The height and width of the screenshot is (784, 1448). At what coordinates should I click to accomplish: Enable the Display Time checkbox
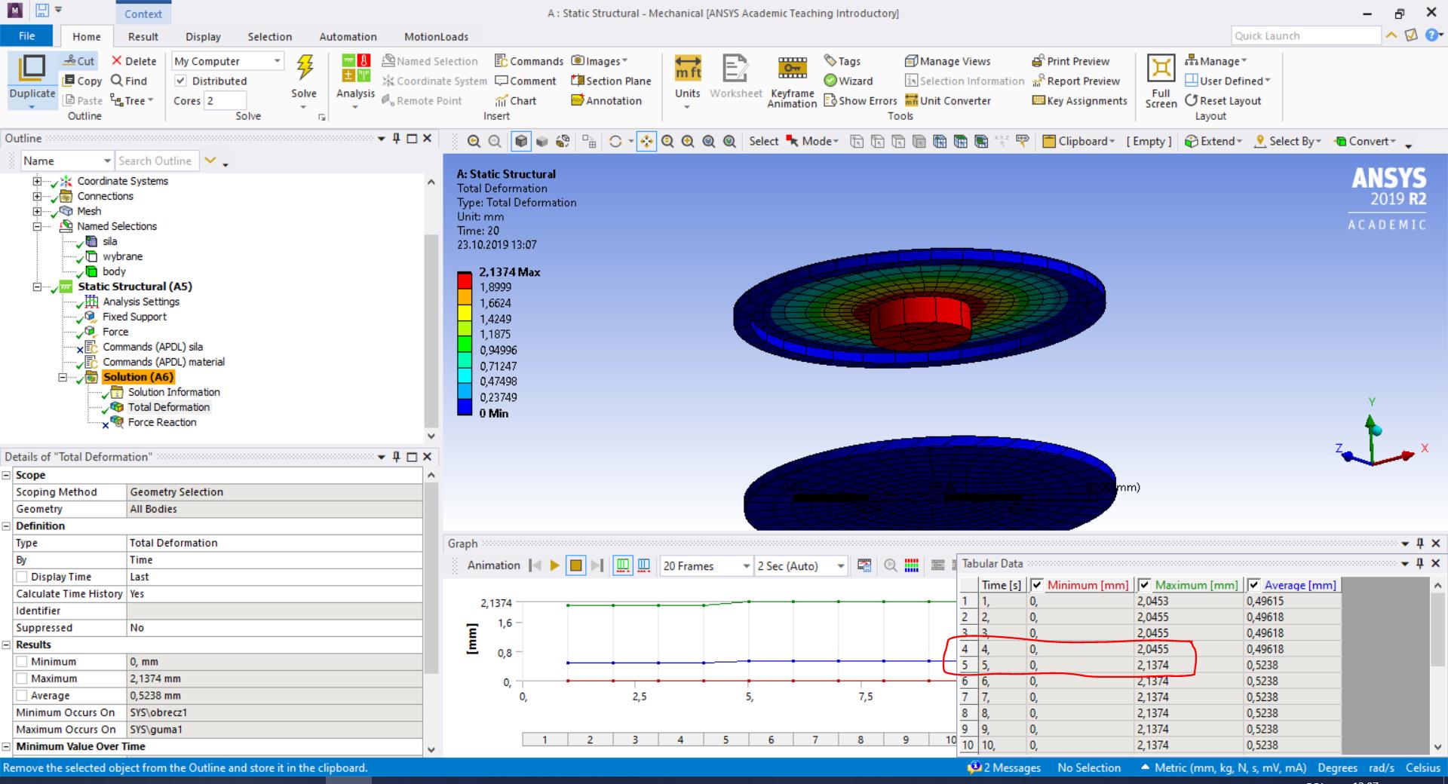(23, 577)
